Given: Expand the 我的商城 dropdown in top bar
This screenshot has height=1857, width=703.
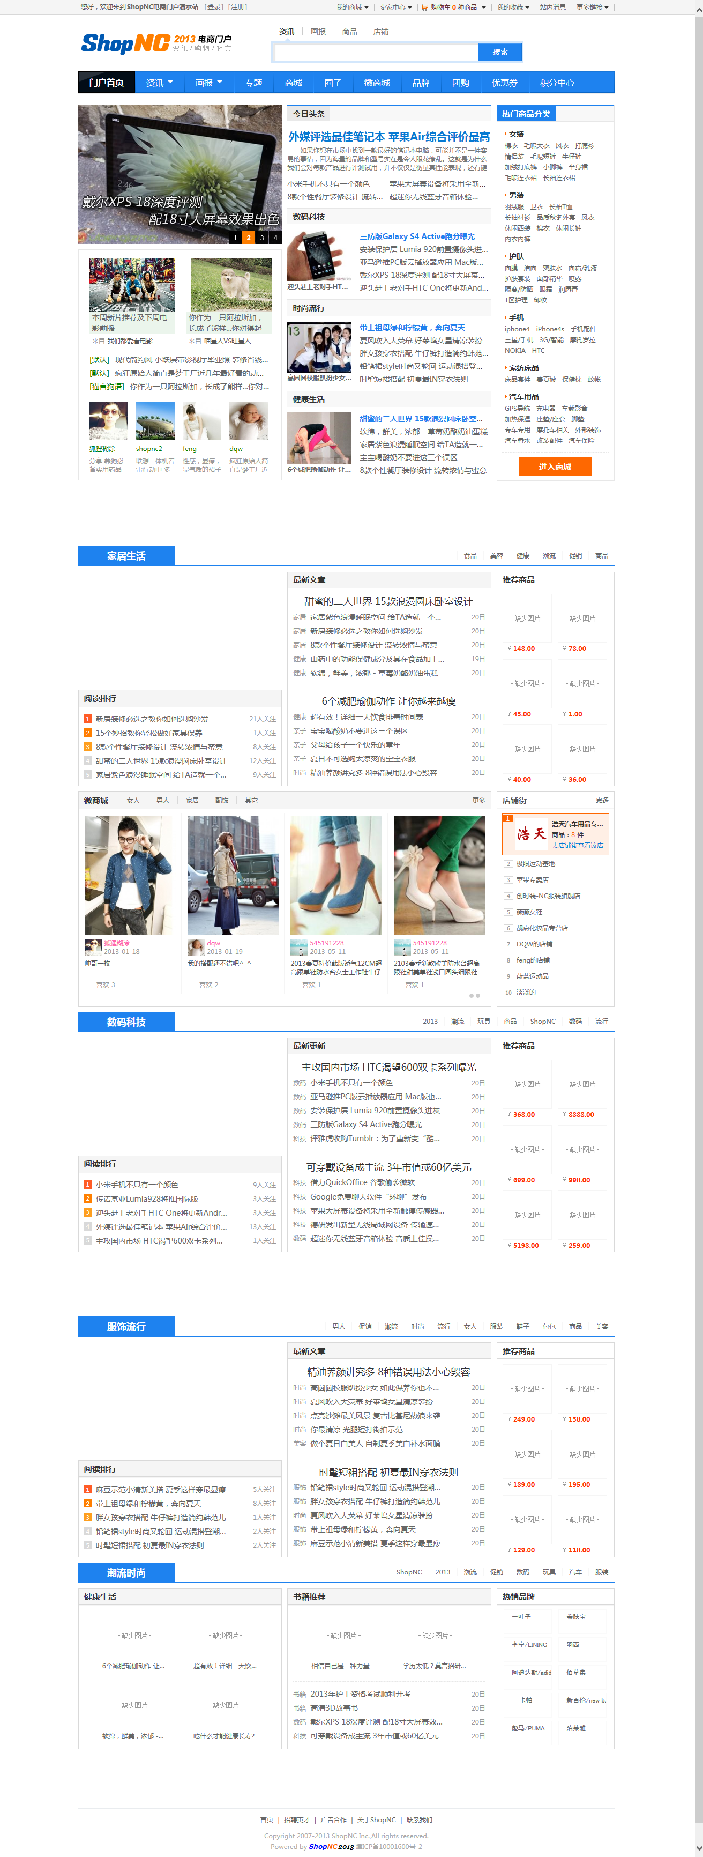Looking at the screenshot, I should [x=352, y=7].
